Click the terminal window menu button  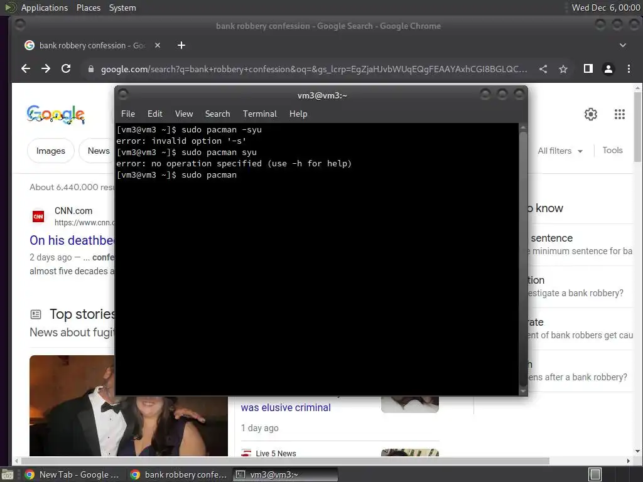coord(123,95)
